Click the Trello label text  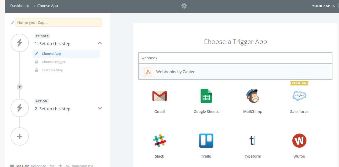pos(206,156)
